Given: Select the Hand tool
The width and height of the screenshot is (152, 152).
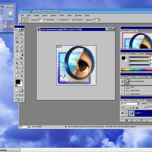Looking at the screenshot, I should 17,76.
